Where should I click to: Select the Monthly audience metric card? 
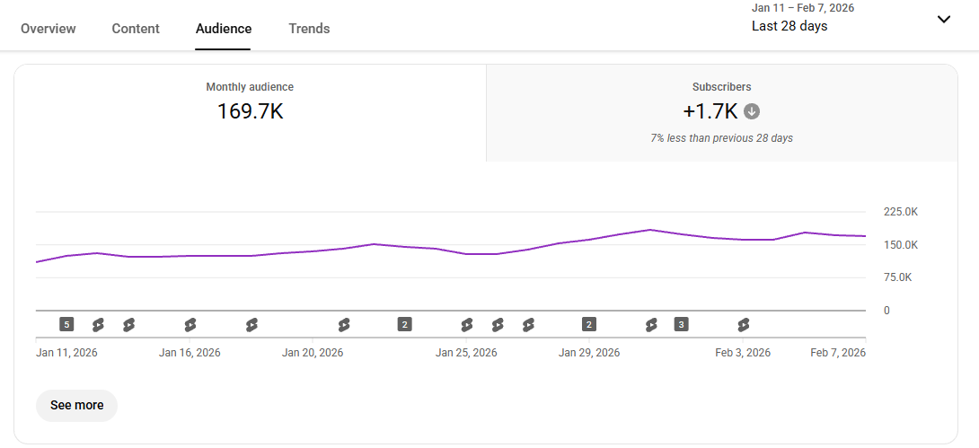[250, 112]
